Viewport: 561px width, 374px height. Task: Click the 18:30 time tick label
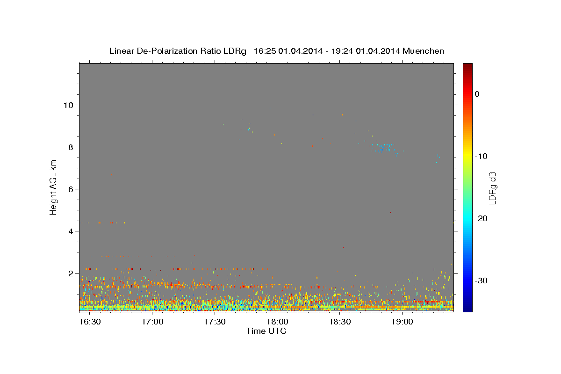tap(340, 322)
